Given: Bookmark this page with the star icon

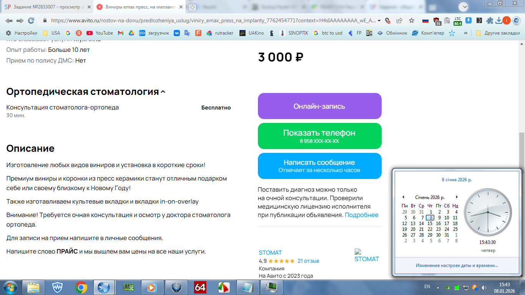Looking at the screenshot, I should 412,20.
